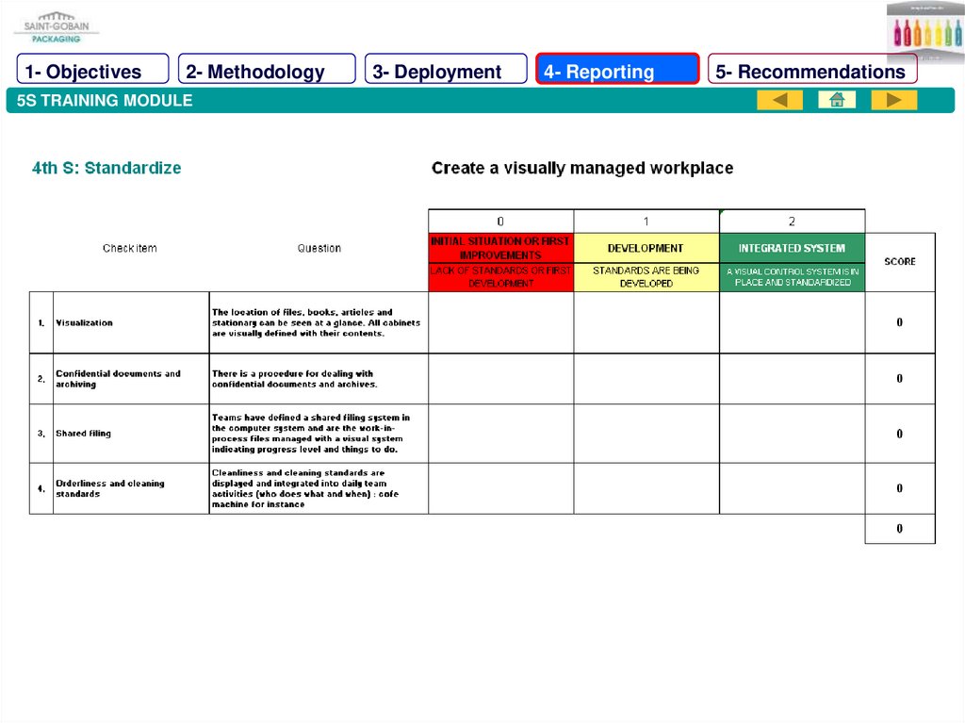
Task: Pick level 2 cell for Orderliness and cleaning standards
Action: point(792,488)
